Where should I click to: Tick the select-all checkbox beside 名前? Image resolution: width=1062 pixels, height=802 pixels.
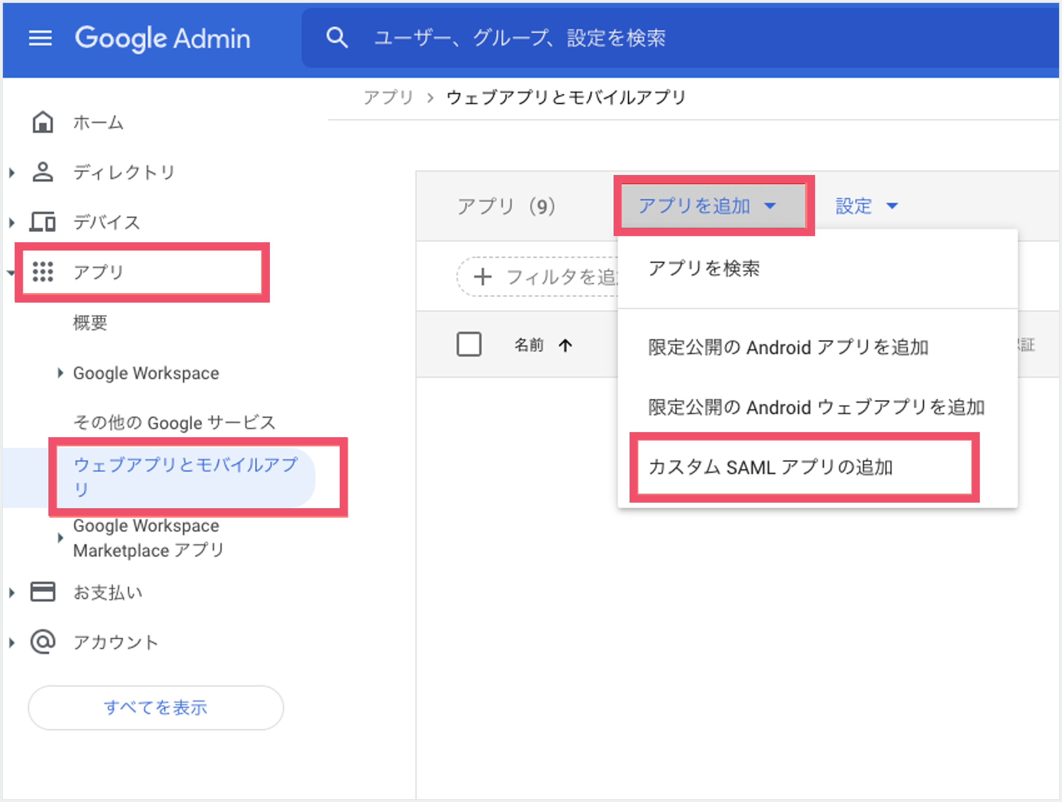[469, 344]
